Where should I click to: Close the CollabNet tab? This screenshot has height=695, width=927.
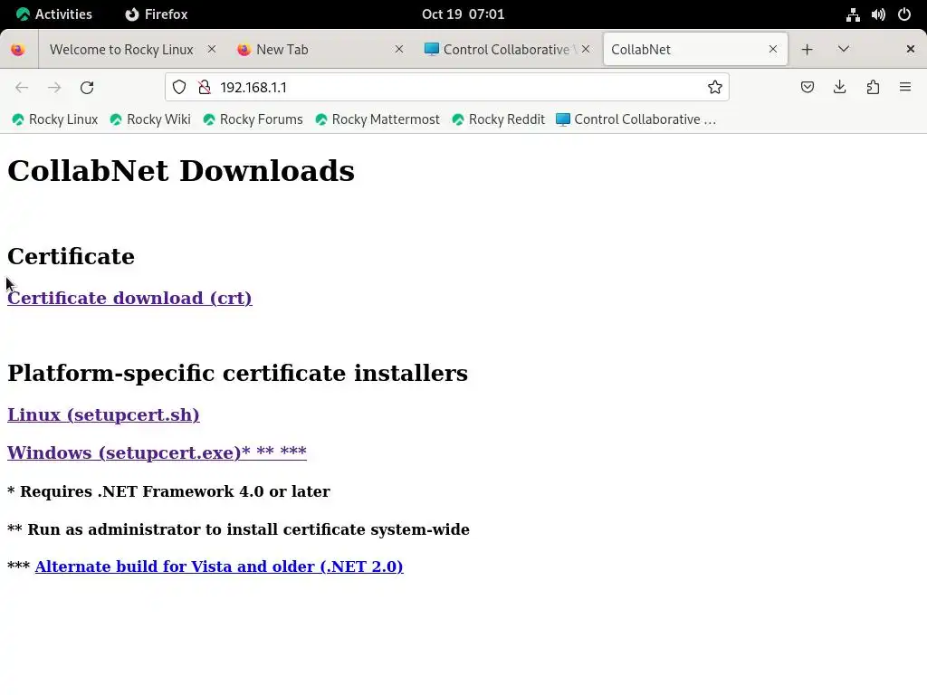(773, 49)
